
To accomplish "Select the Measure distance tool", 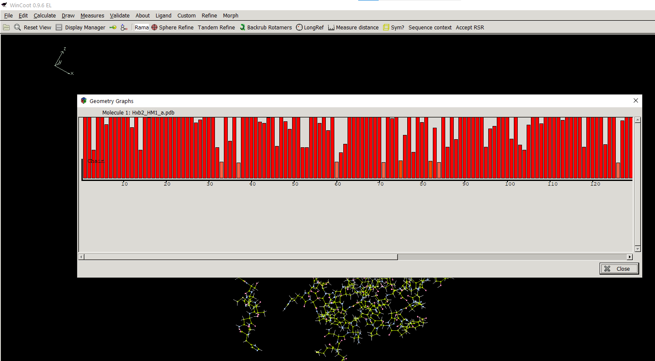I will (353, 27).
